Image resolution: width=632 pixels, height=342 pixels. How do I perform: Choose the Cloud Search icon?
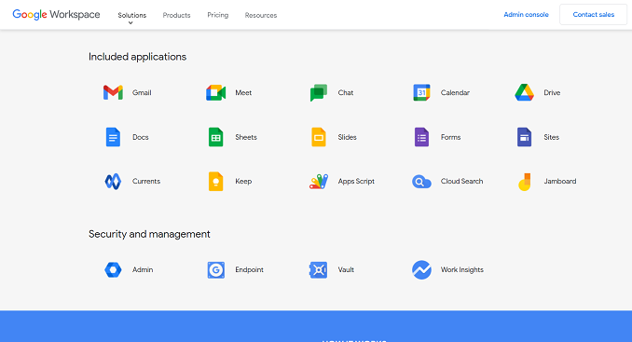click(421, 182)
